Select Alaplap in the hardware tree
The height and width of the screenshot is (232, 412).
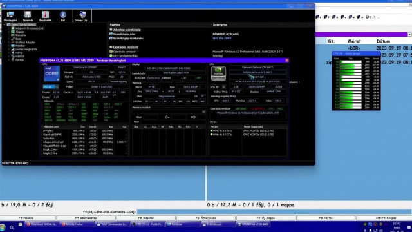(x=20, y=32)
